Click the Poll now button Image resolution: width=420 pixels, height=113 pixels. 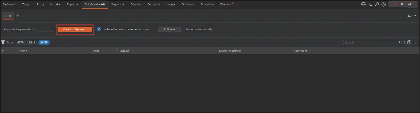coord(169,29)
